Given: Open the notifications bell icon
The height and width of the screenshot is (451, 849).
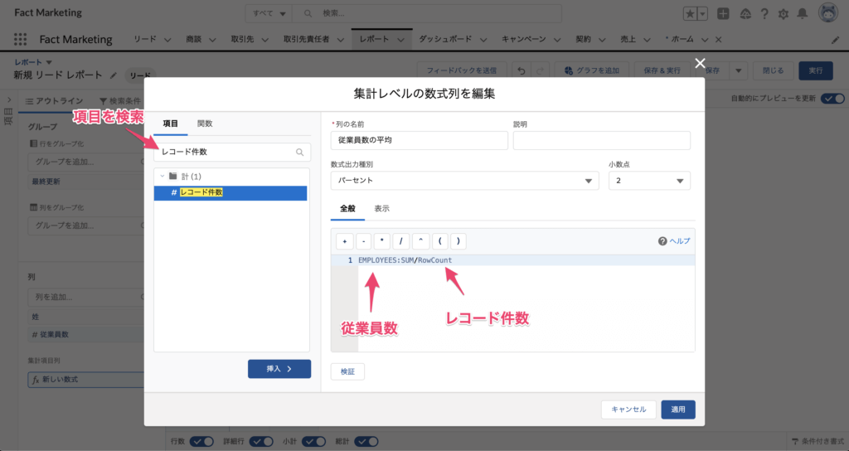Looking at the screenshot, I should [803, 14].
